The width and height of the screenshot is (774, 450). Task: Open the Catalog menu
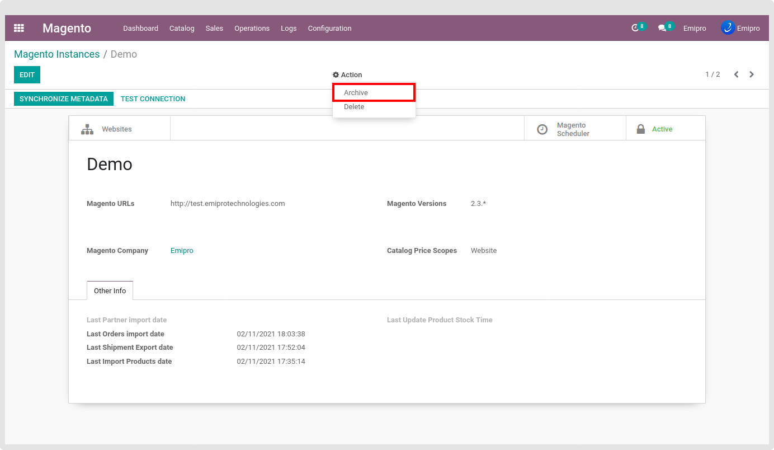pyautogui.click(x=182, y=28)
